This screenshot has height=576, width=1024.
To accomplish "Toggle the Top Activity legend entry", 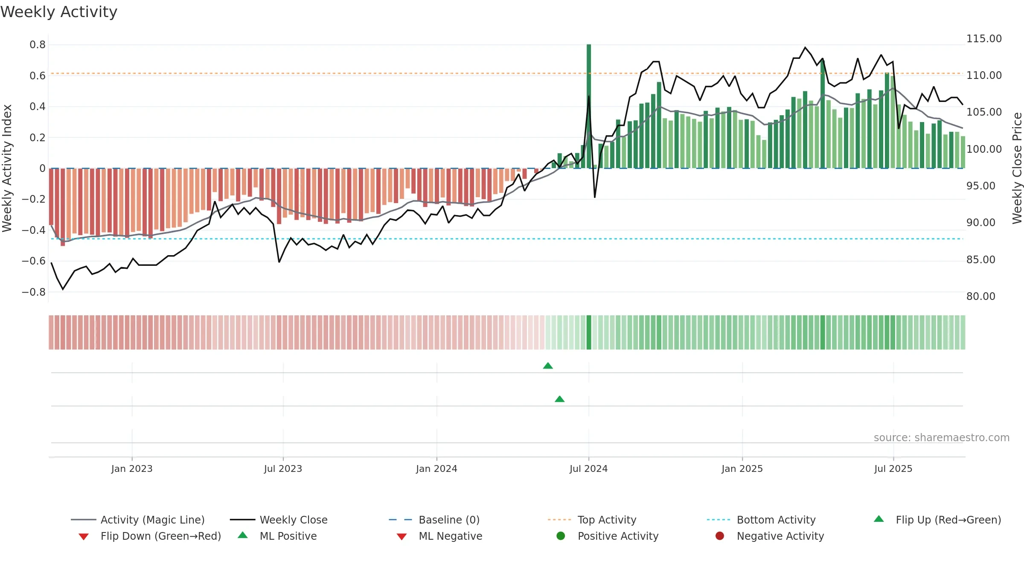I will tap(592, 520).
